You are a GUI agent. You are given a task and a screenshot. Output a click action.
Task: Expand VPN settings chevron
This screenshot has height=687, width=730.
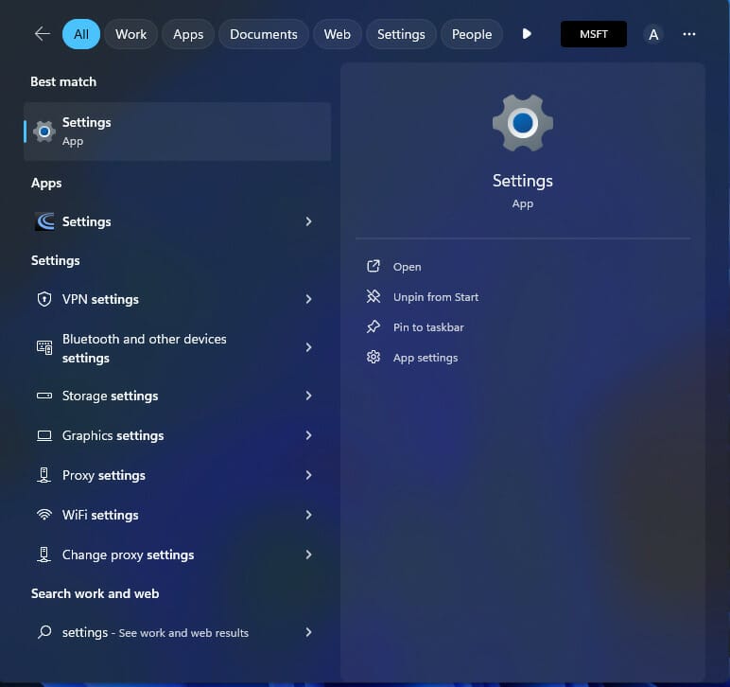(x=308, y=299)
